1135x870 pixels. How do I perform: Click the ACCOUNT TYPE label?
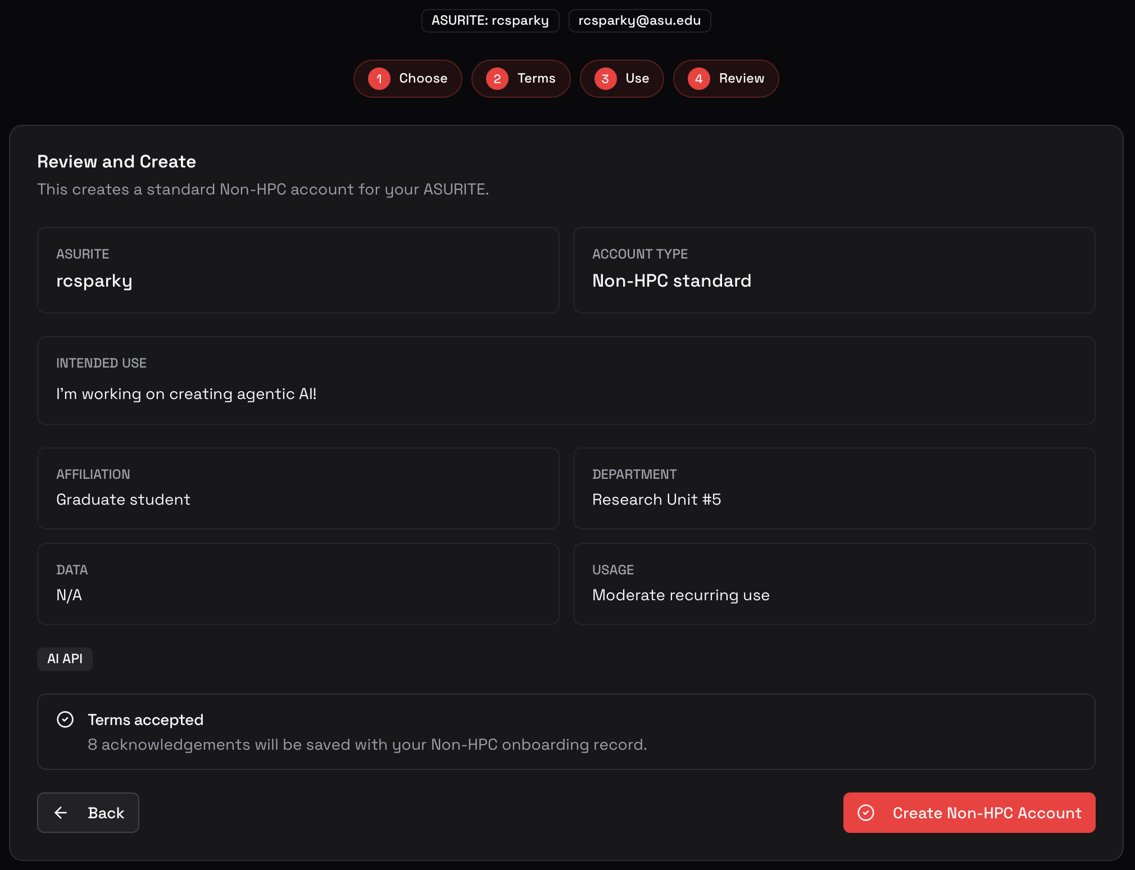pos(639,254)
